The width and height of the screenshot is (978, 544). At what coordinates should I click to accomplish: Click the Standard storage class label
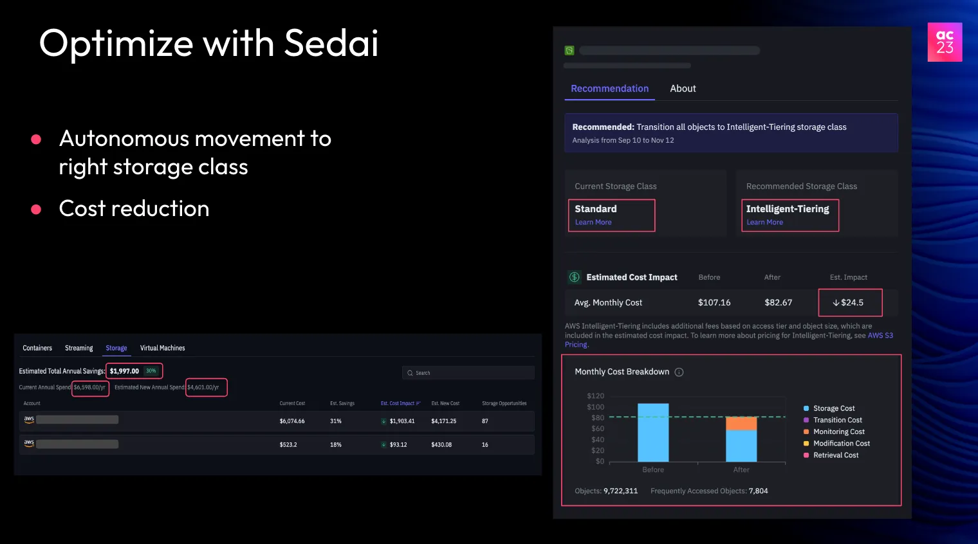tap(596, 209)
